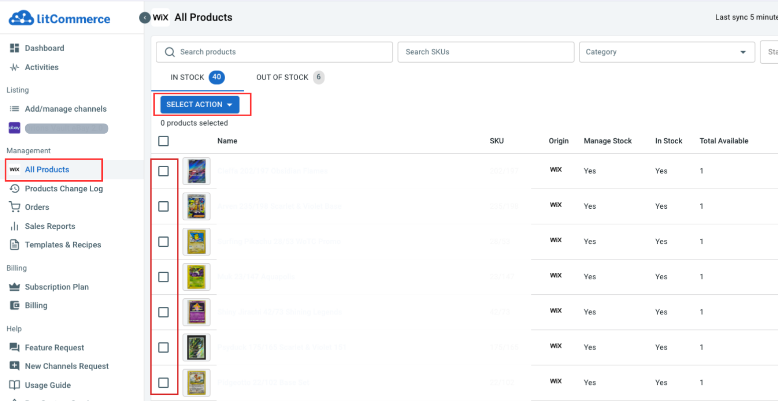Screen dimensions: 778x401
Task: Open the Dashboard sidebar icon
Action: pos(16,48)
